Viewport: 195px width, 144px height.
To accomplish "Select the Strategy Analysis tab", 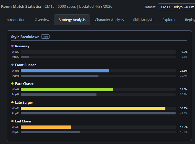I will coord(72,20).
